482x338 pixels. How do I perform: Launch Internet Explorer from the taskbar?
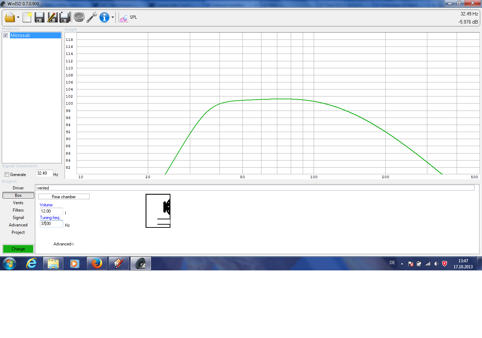coord(31,263)
